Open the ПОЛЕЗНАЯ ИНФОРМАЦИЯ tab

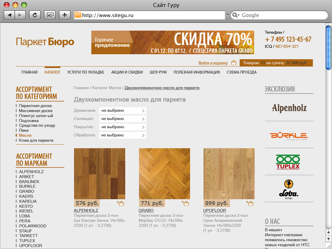(x=197, y=72)
